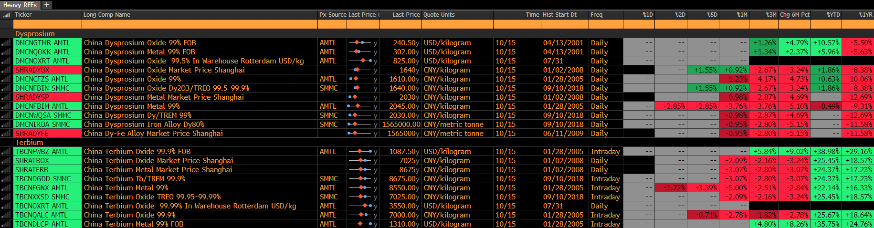Open chart icon for SHRADYOX row
The height and width of the screenshot is (228, 874).
(x=6, y=70)
